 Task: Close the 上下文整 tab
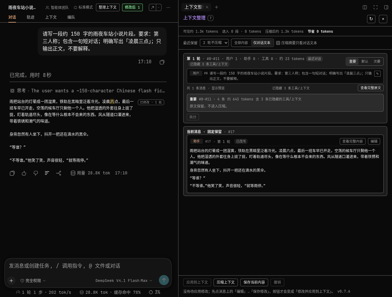pyautogui.click(x=207, y=7)
